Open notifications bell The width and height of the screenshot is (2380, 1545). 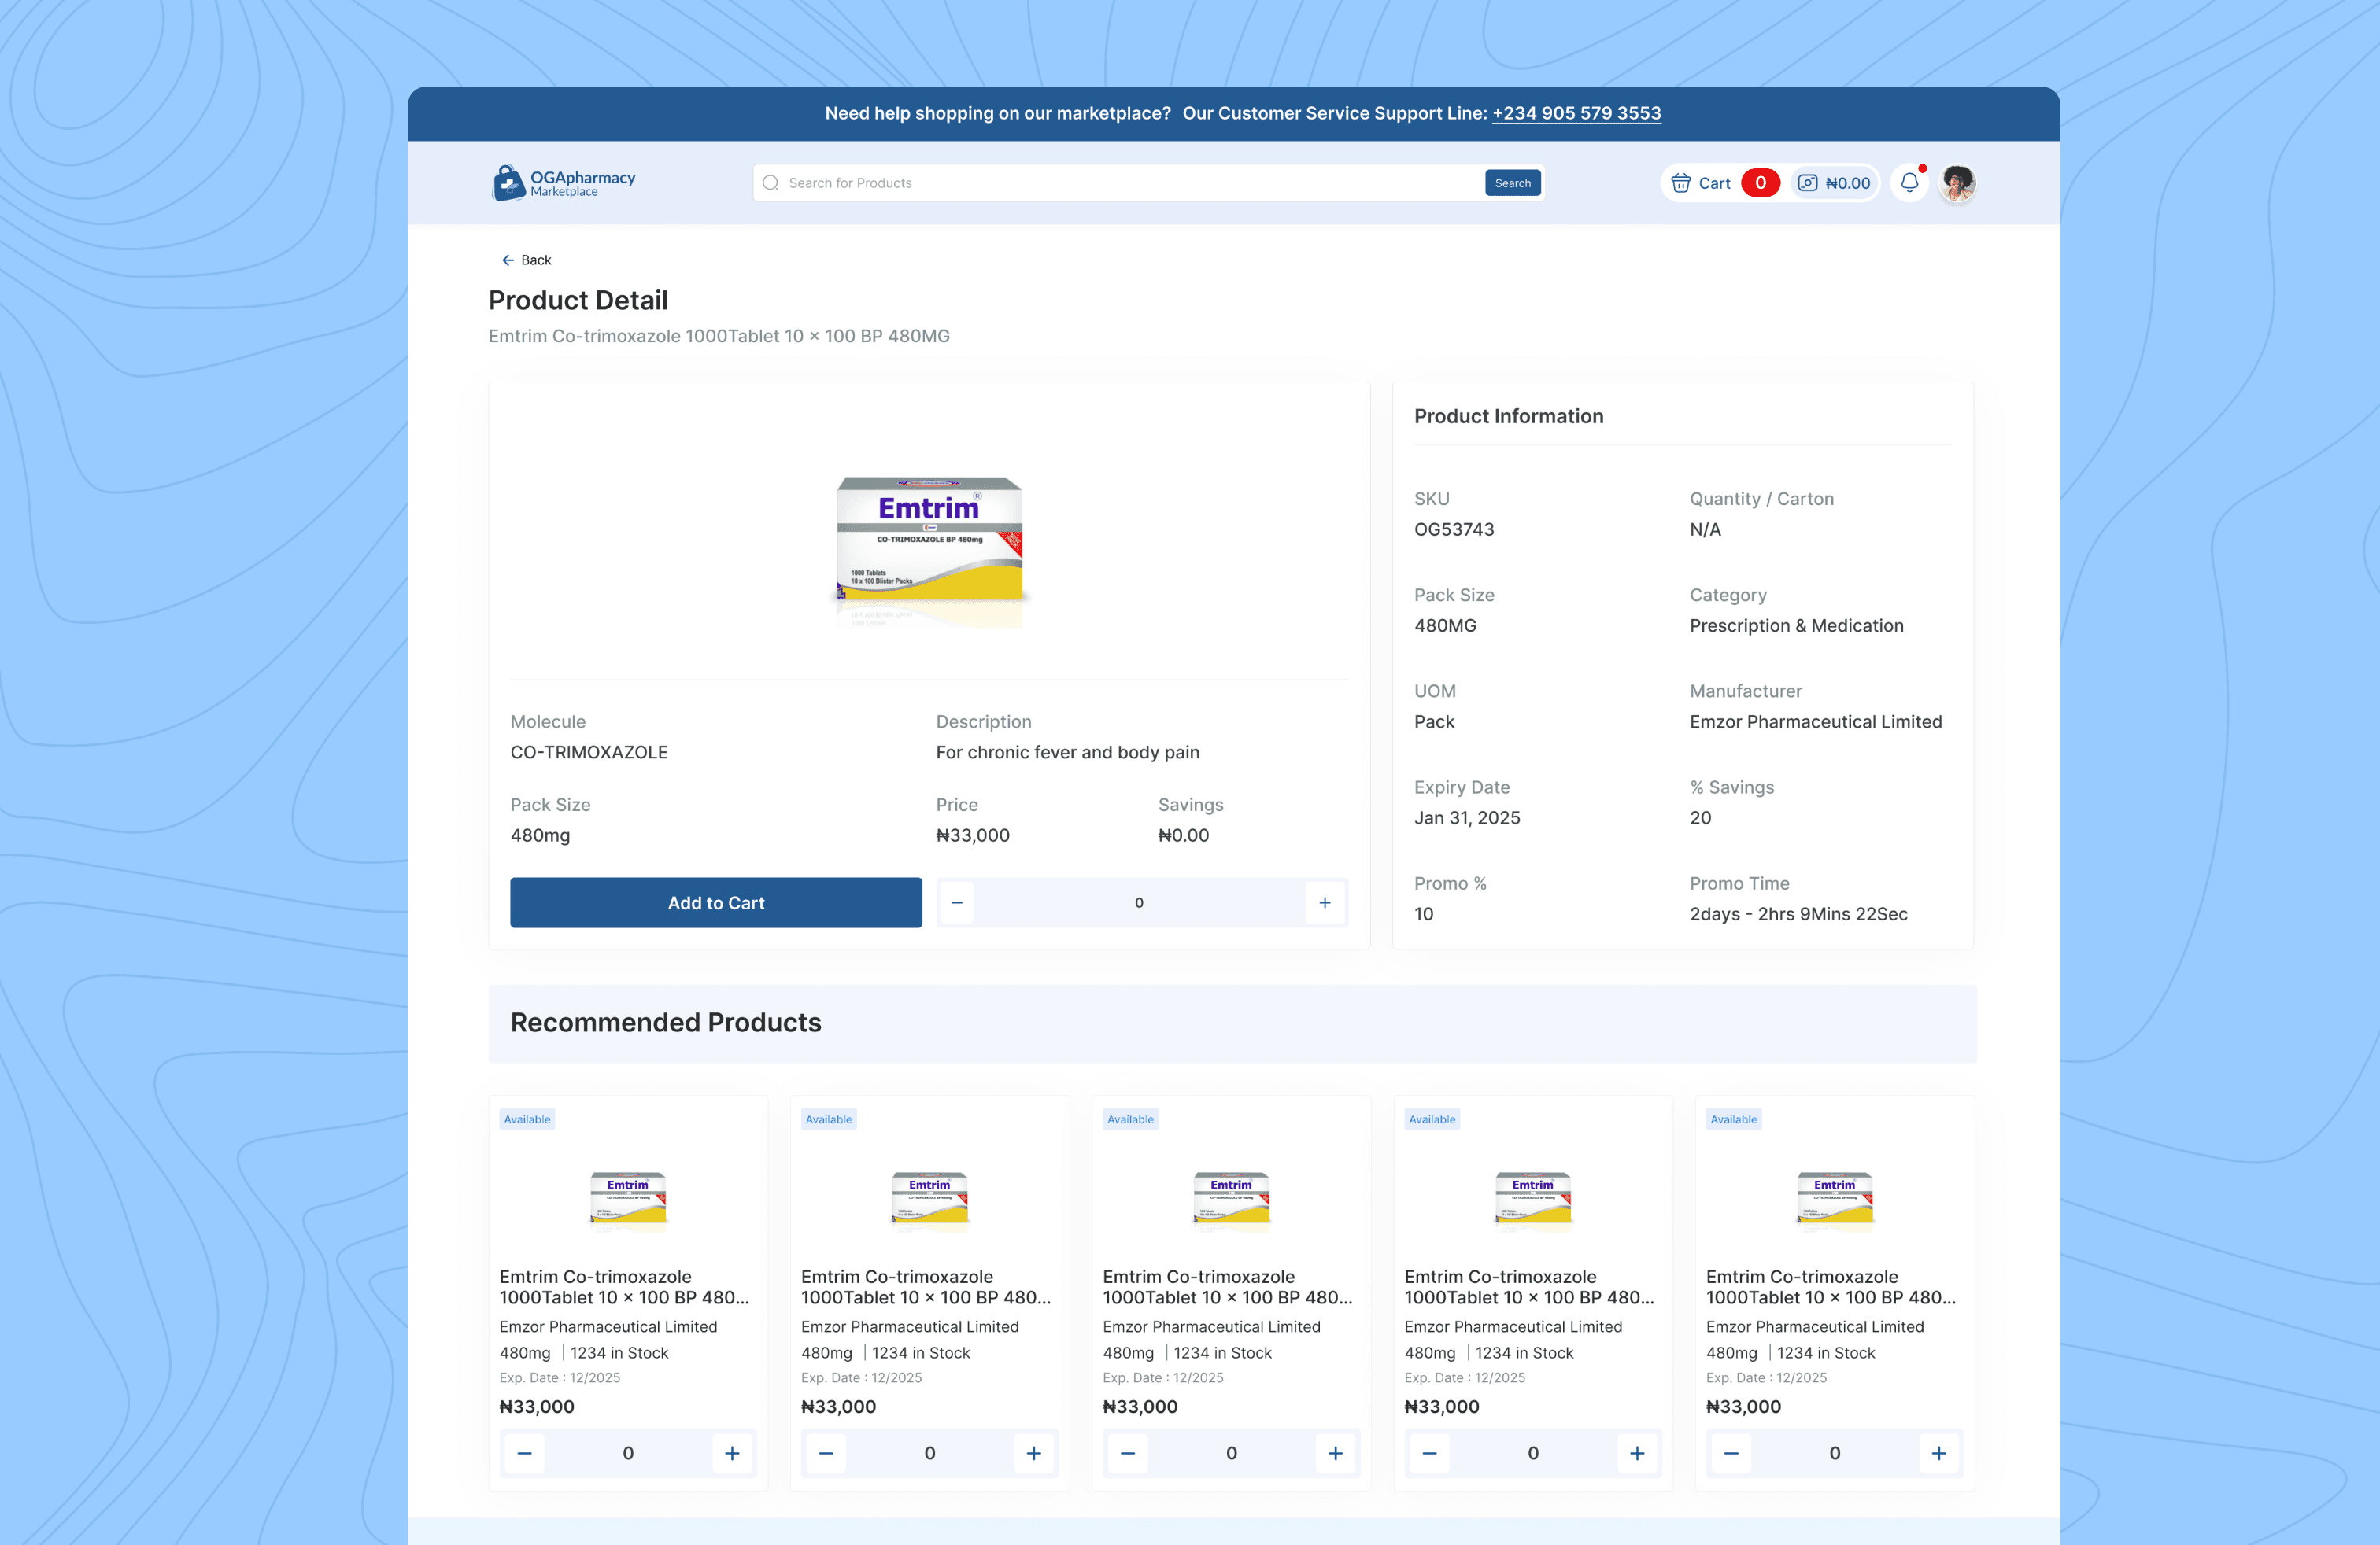1910,183
